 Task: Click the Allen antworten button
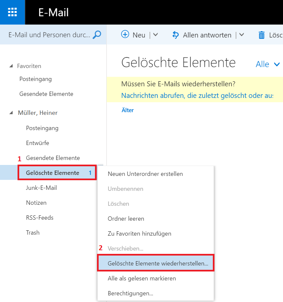[207, 35]
